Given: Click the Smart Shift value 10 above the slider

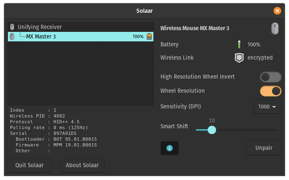Looking at the screenshot, I should point(212,120).
